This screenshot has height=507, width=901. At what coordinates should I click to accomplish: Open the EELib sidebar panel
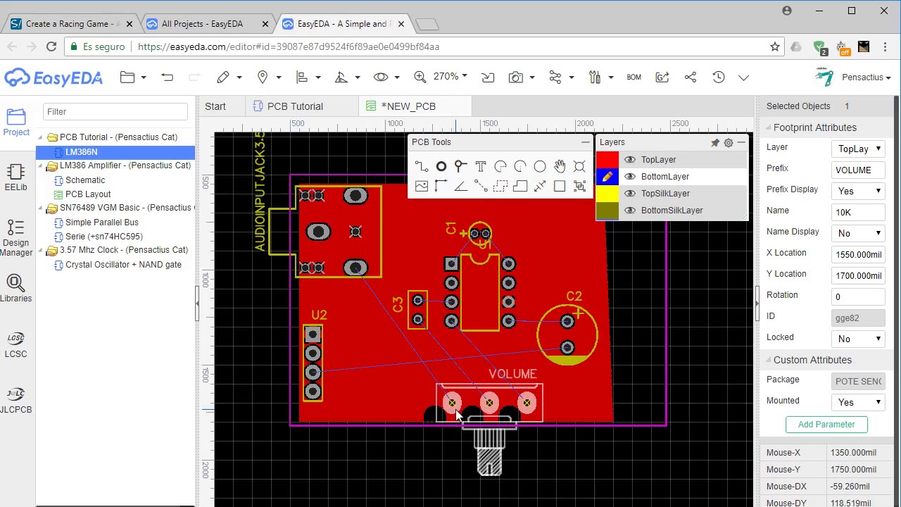(x=15, y=177)
